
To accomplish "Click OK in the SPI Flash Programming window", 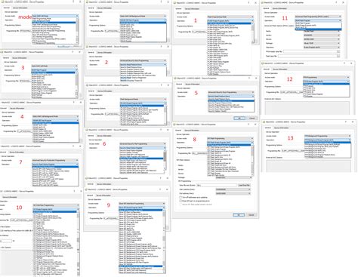I will coord(239,215).
